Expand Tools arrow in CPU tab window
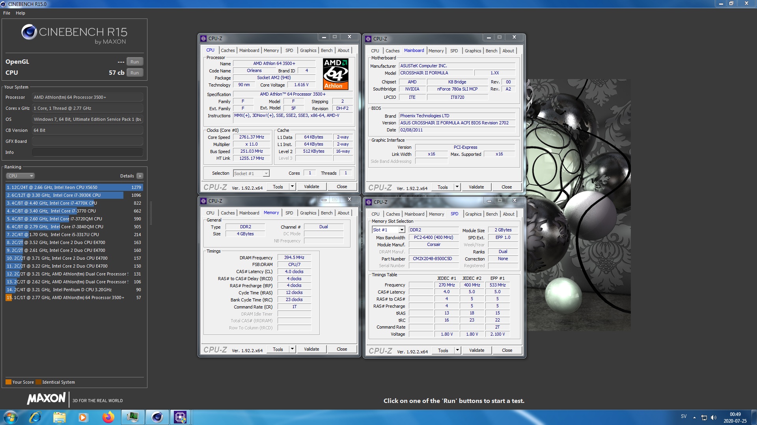757x425 pixels. [292, 187]
